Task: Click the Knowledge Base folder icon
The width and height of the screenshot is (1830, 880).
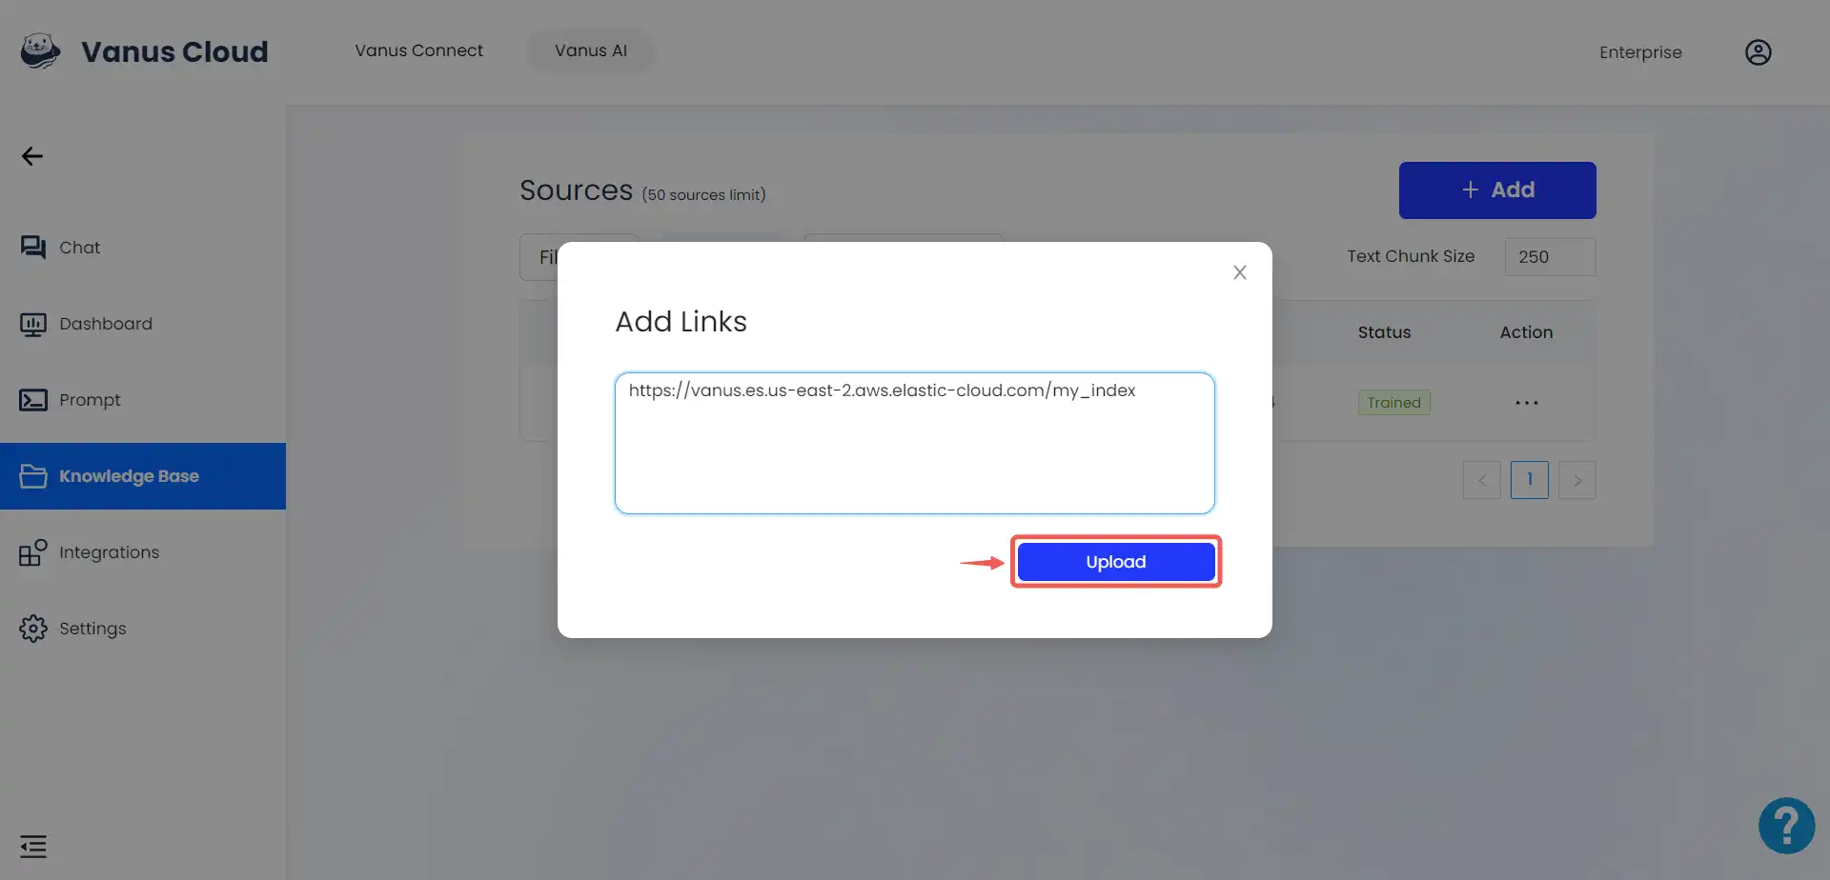Action: pyautogui.click(x=33, y=476)
